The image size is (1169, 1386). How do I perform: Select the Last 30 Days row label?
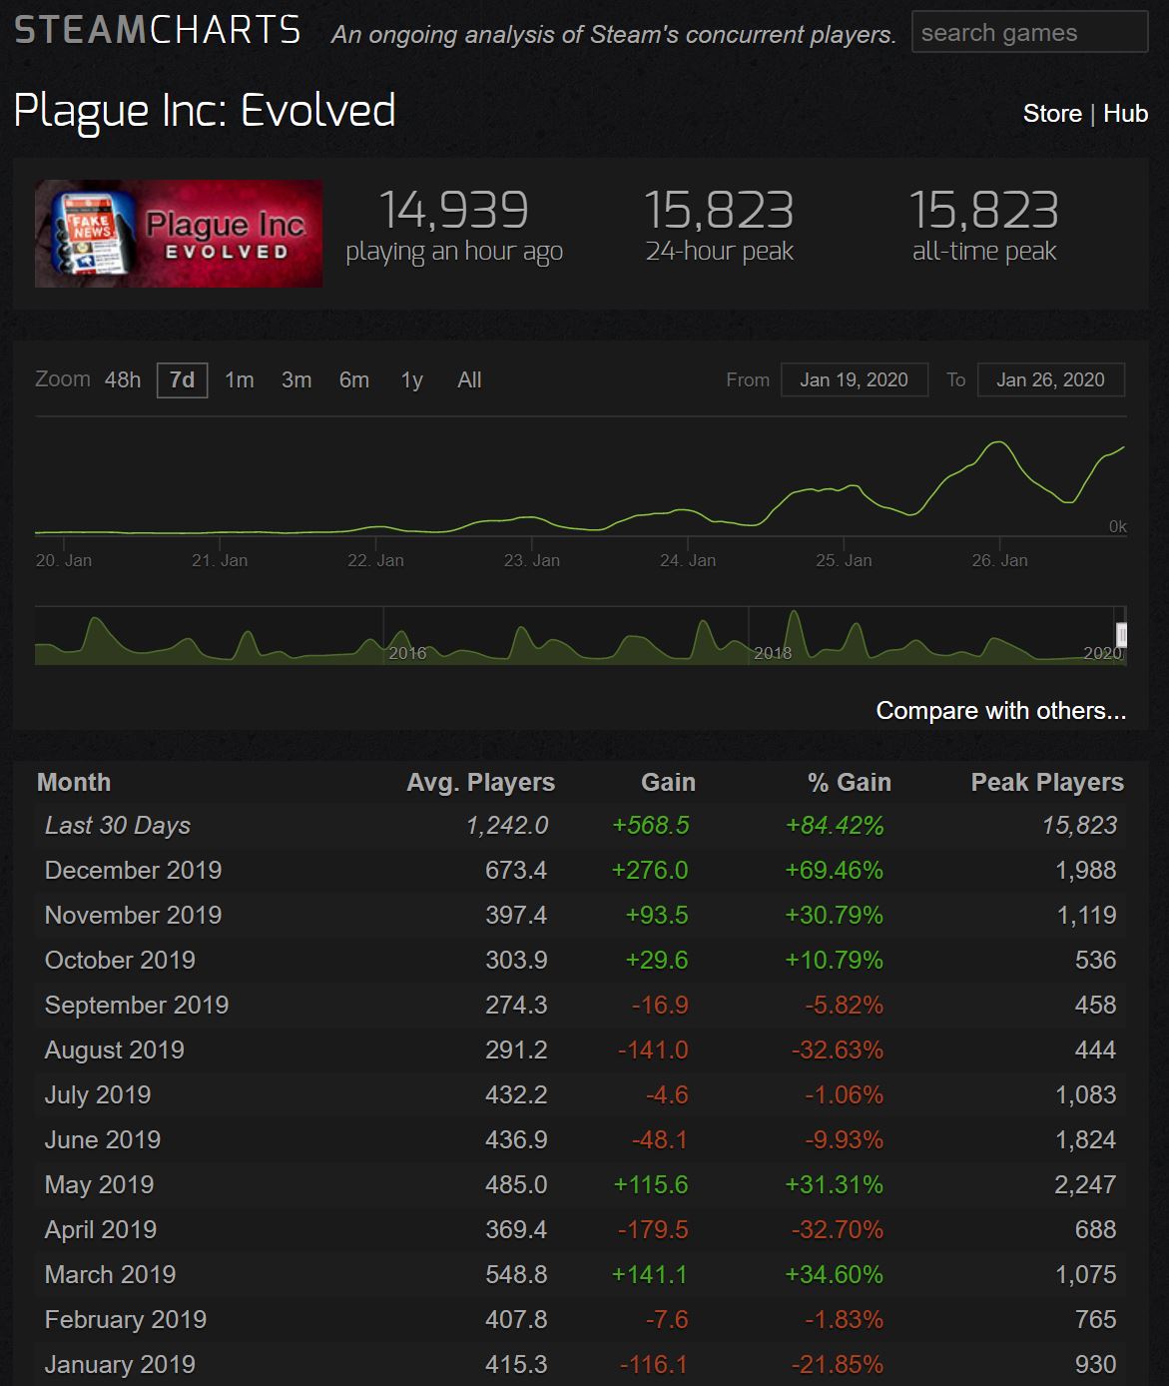pos(118,826)
